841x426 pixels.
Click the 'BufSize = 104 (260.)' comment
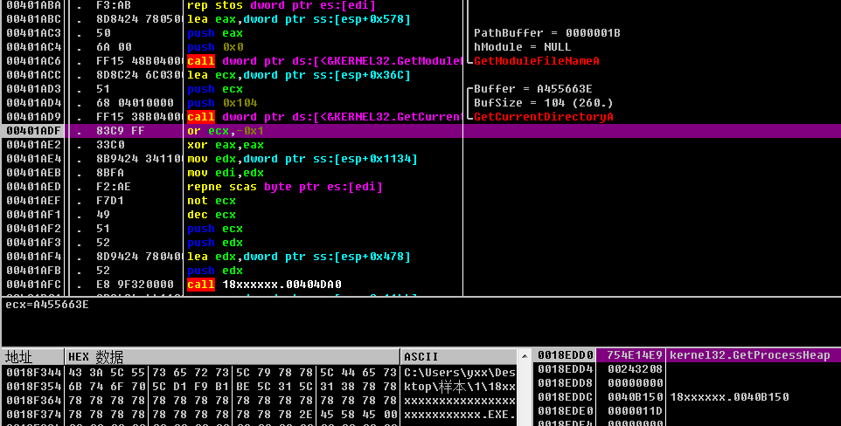543,103
